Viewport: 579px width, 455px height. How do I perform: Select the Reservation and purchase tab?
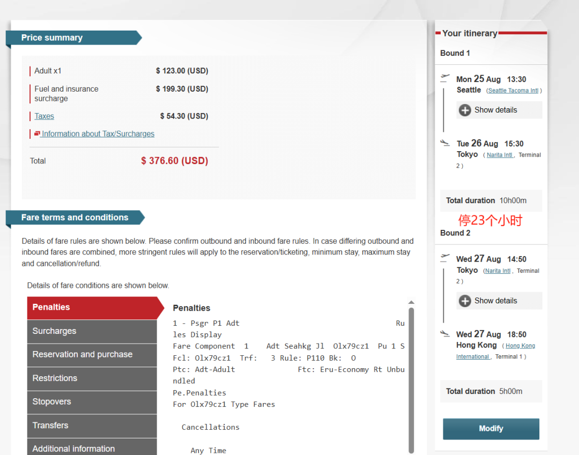coord(92,355)
